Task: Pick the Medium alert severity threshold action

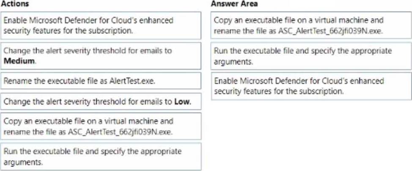Action: tap(101, 56)
